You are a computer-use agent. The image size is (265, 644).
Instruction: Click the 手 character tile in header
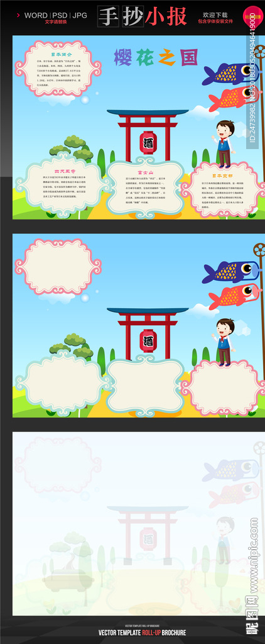pyautogui.click(x=108, y=16)
